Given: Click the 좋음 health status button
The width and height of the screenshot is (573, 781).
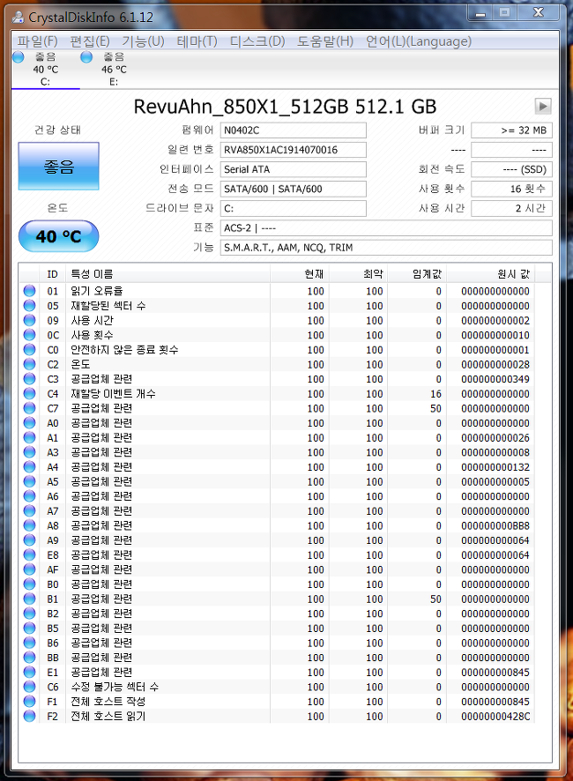Looking at the screenshot, I should [58, 167].
